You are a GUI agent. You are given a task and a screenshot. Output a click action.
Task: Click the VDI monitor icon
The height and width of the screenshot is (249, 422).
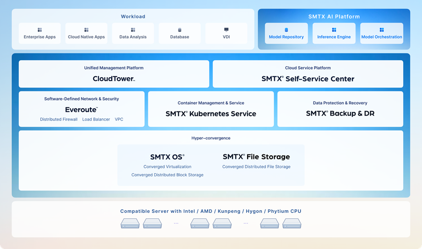[226, 30]
